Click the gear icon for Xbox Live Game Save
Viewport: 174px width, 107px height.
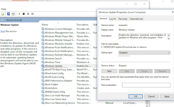pos(43,99)
